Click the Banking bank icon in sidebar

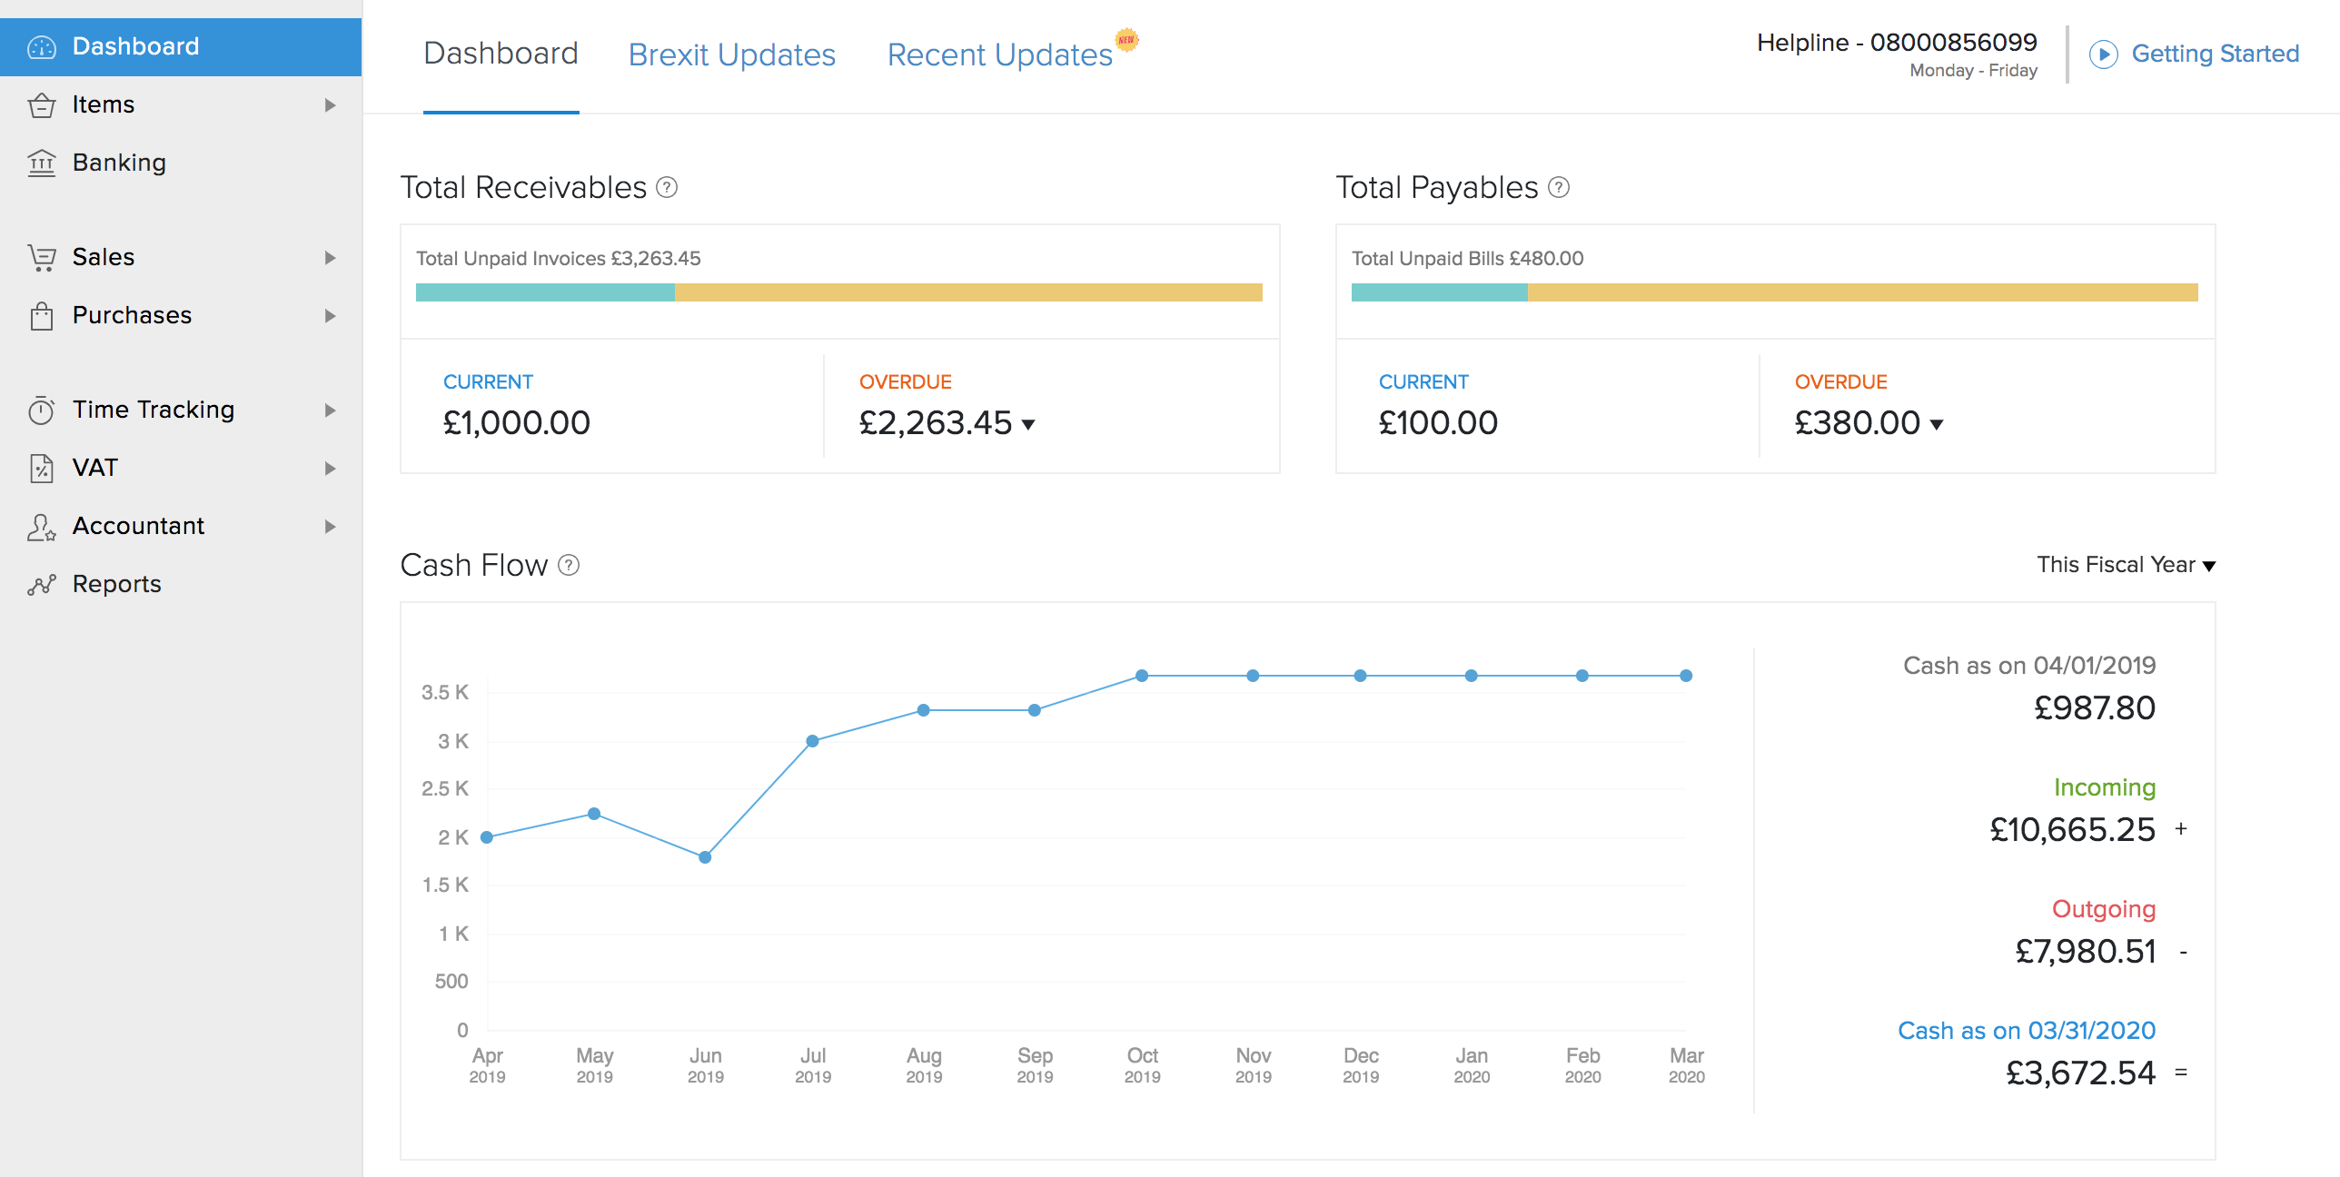(42, 163)
